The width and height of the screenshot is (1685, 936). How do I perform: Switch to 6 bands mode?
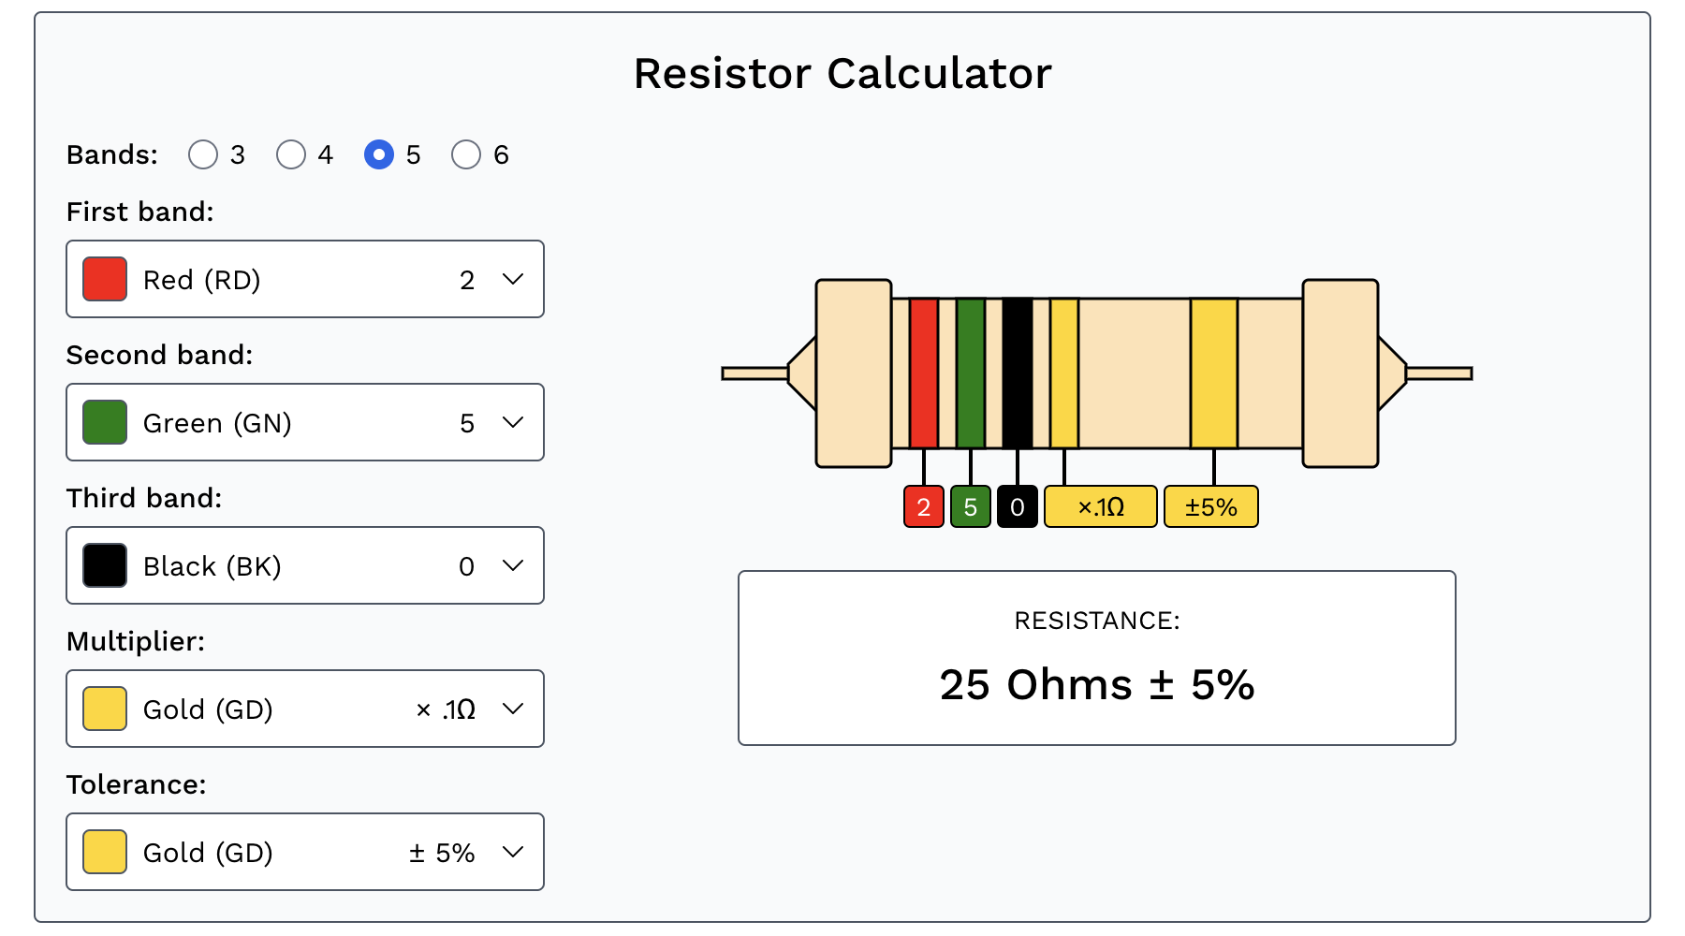(x=467, y=154)
